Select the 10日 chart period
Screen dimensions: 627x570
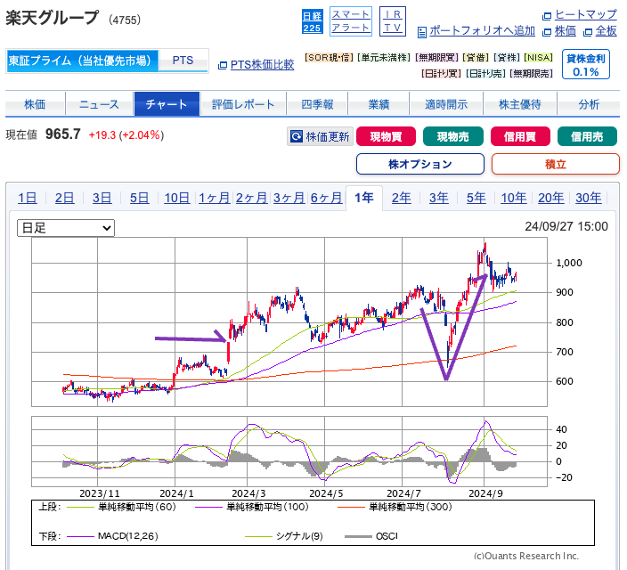(176, 198)
